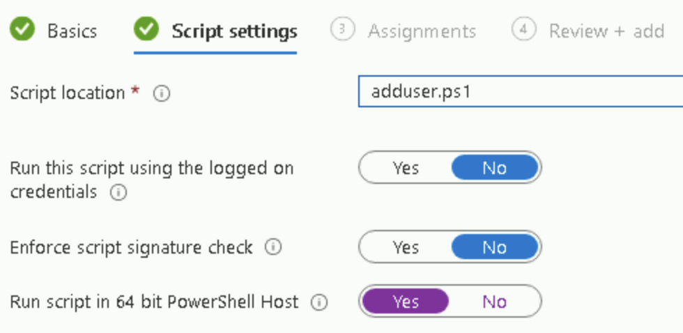Screen dimensions: 683x333
Task: Click info icon for Enforce script signature check
Action: (x=274, y=247)
